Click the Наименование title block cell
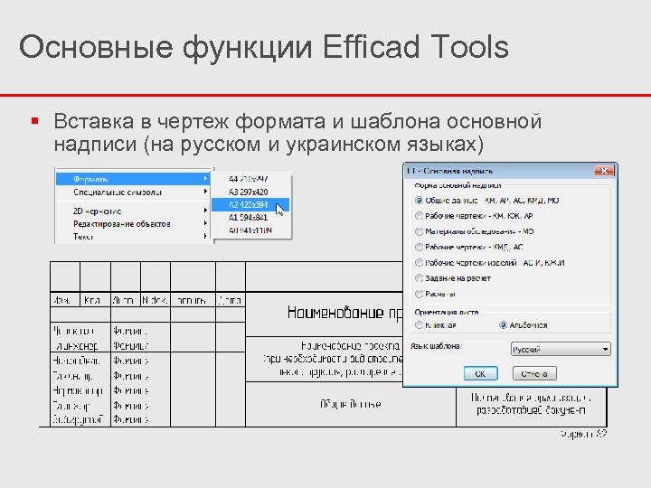The height and width of the screenshot is (488, 651). [324, 314]
